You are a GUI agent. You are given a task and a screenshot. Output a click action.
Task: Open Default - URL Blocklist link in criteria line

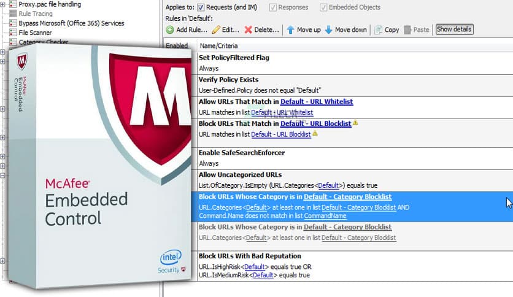(280, 134)
